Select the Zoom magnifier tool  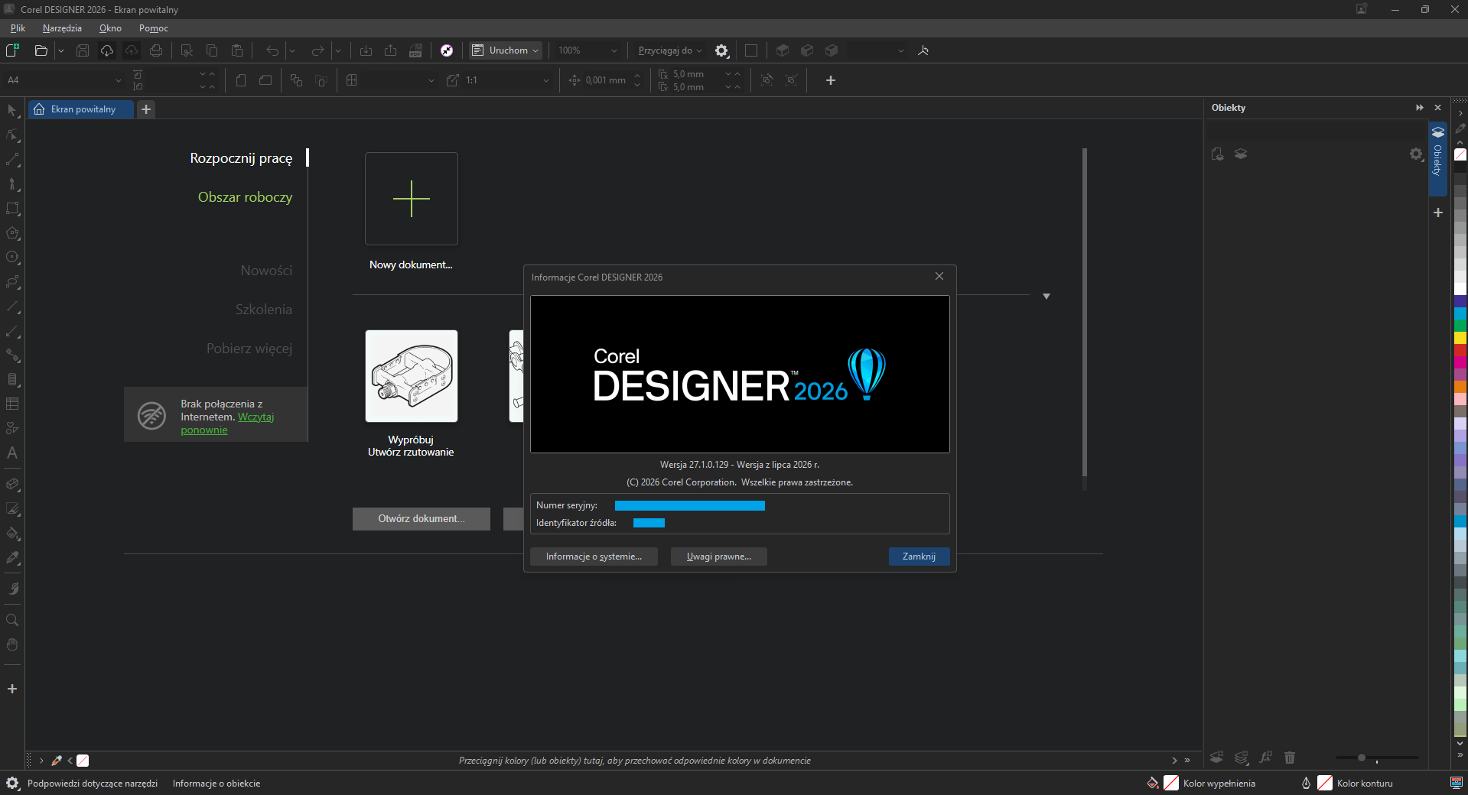[x=12, y=620]
